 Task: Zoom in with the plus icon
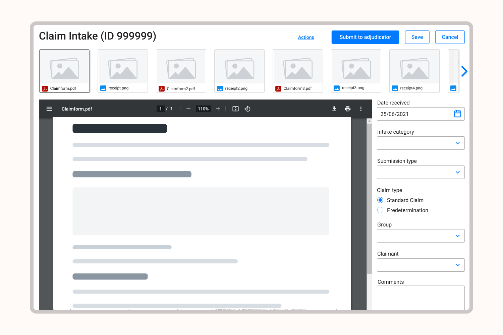click(x=218, y=109)
